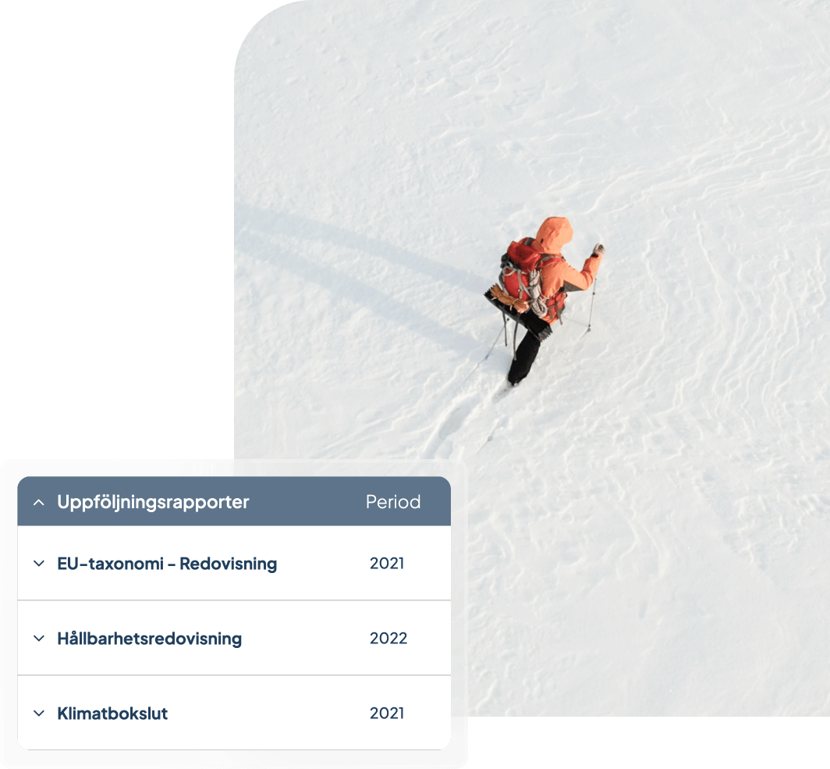Screen dimensions: 830x769
Task: Click the hiker's orange hood
Action: (x=555, y=233)
